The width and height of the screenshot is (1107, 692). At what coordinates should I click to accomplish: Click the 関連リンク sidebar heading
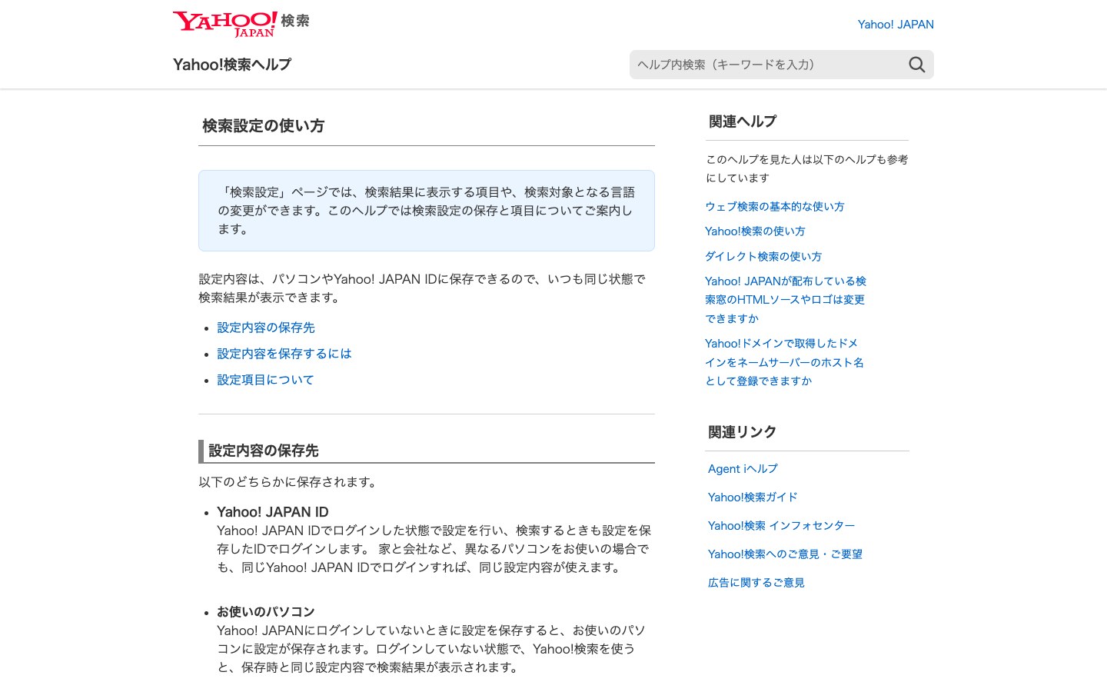[743, 432]
